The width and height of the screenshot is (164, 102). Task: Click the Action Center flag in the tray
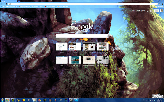[x=148, y=100]
